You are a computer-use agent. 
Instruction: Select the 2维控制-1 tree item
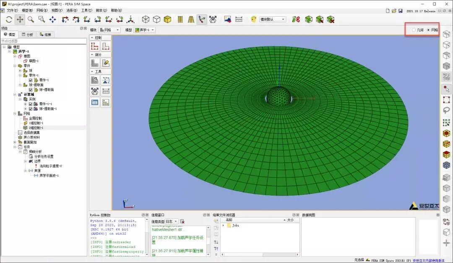(36, 128)
